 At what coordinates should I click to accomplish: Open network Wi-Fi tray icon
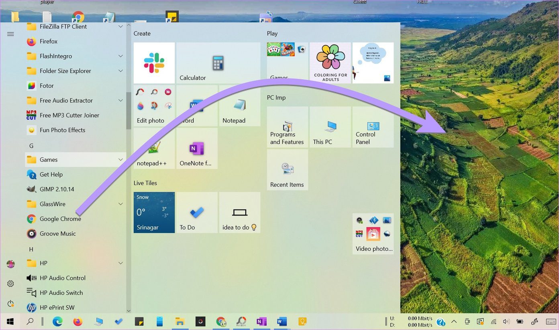click(494, 322)
